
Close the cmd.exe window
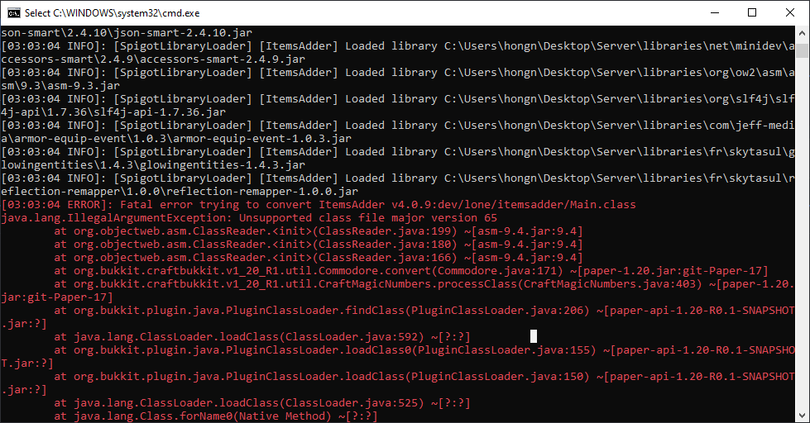pos(790,13)
